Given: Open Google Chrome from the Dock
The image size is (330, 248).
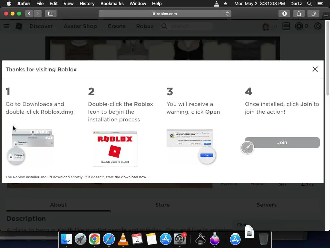Looking at the screenshot, I should click(94, 239).
